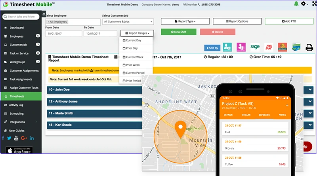The width and height of the screenshot is (317, 176).
Task: Open All Customers & Jobs dropdown
Action: (x=128, y=22)
